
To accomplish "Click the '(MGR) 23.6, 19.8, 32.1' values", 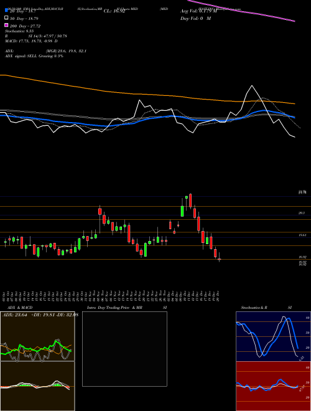I will point(66,51).
